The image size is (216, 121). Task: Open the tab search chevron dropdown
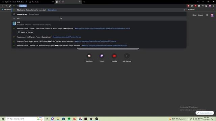[x=198, y=2]
